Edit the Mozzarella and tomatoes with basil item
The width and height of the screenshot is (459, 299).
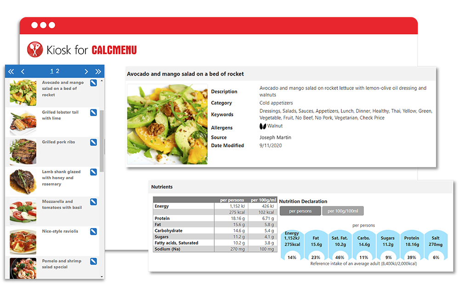coord(93,202)
